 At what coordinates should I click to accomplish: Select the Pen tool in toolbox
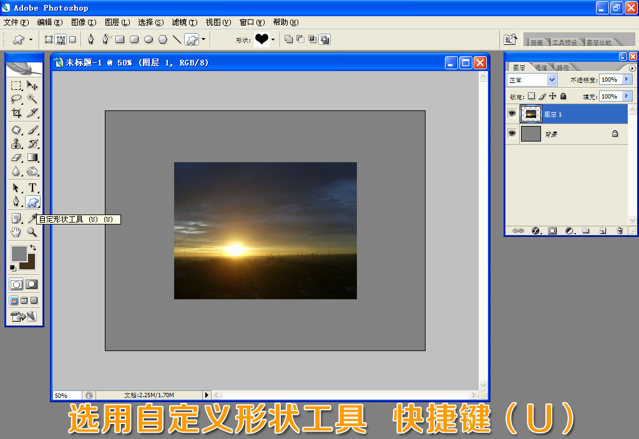(16, 201)
